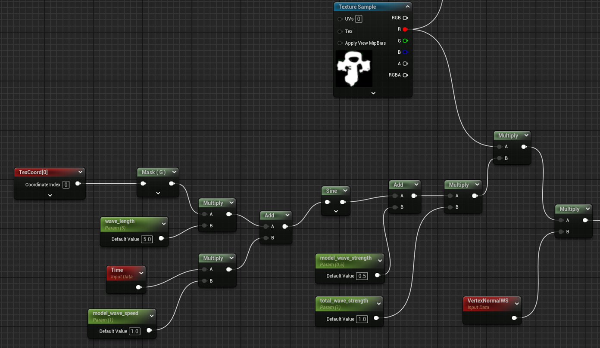Click the VertexNormalWS output pin
Screen dimensions: 600x348
coord(514,318)
